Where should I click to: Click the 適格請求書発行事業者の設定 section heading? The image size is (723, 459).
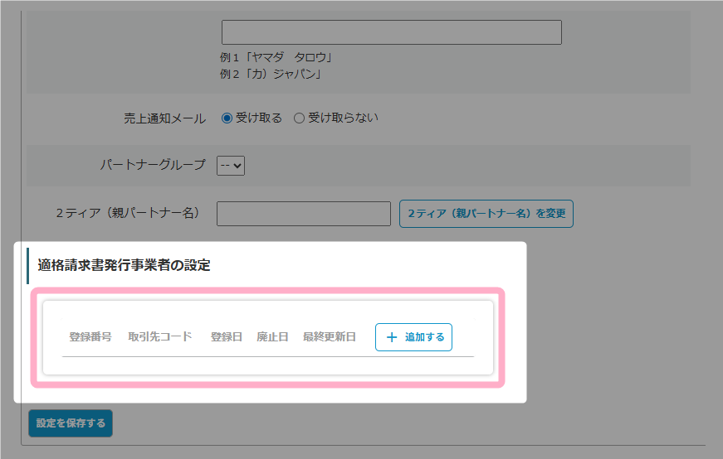point(124,266)
